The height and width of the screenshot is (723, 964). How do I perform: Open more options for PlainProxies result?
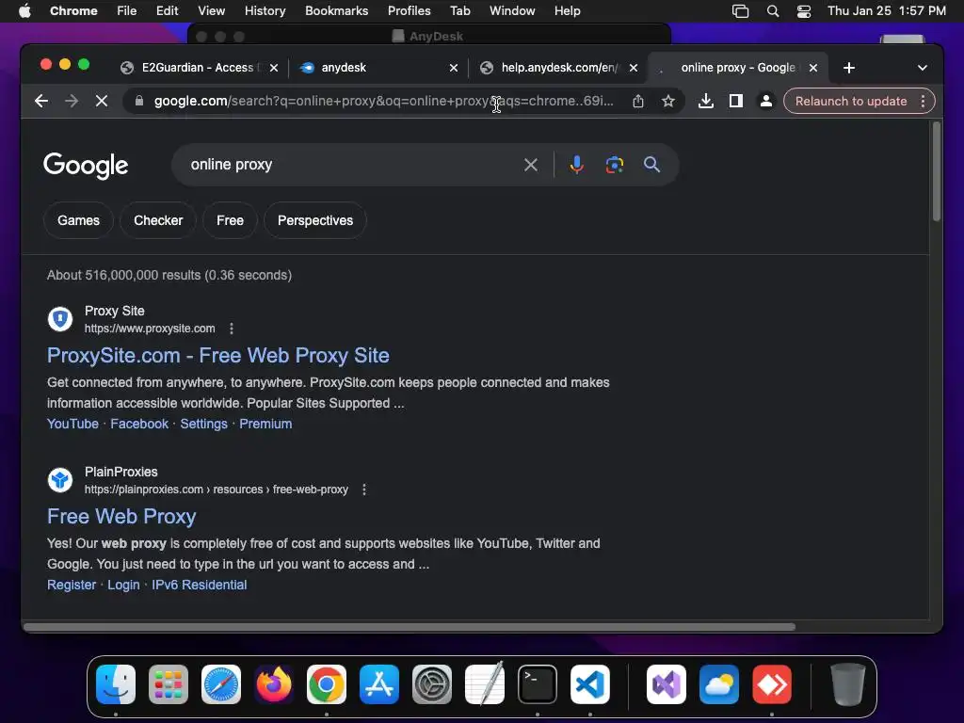point(364,490)
